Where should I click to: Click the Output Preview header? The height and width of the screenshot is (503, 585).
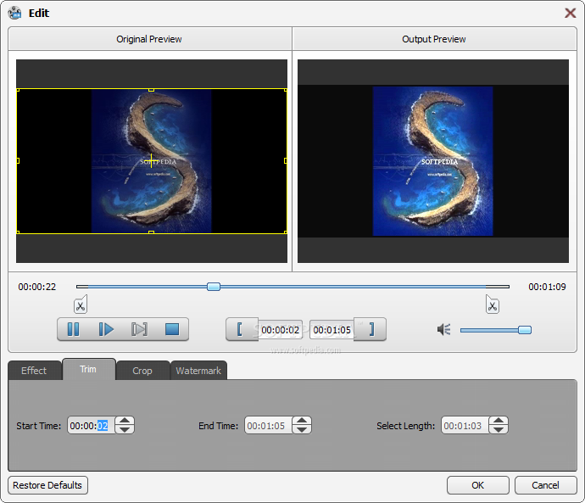point(434,39)
